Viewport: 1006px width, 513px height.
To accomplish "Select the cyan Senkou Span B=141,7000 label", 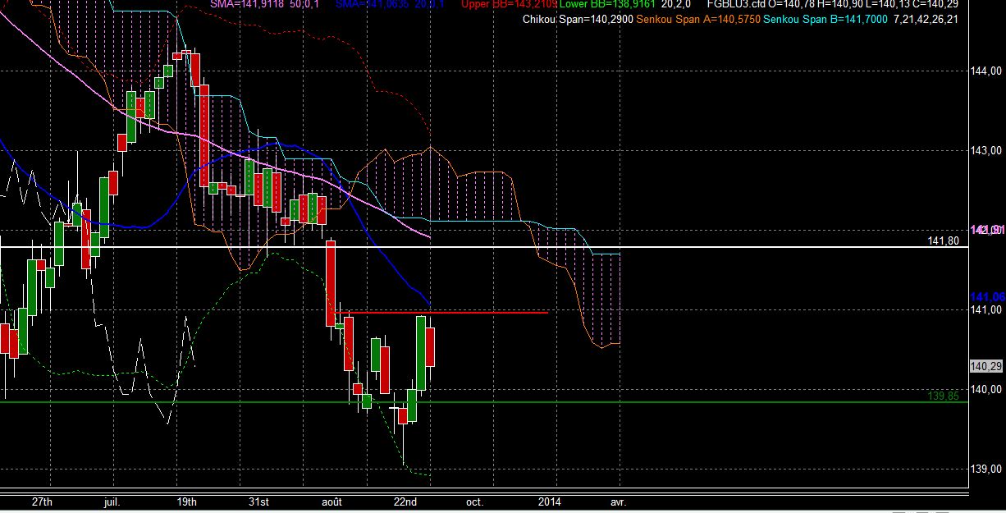I will pos(825,19).
